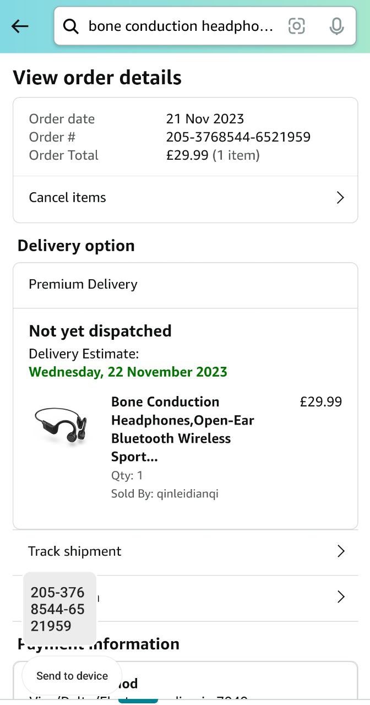Tap the back arrow icon
The image size is (370, 705).
point(20,26)
